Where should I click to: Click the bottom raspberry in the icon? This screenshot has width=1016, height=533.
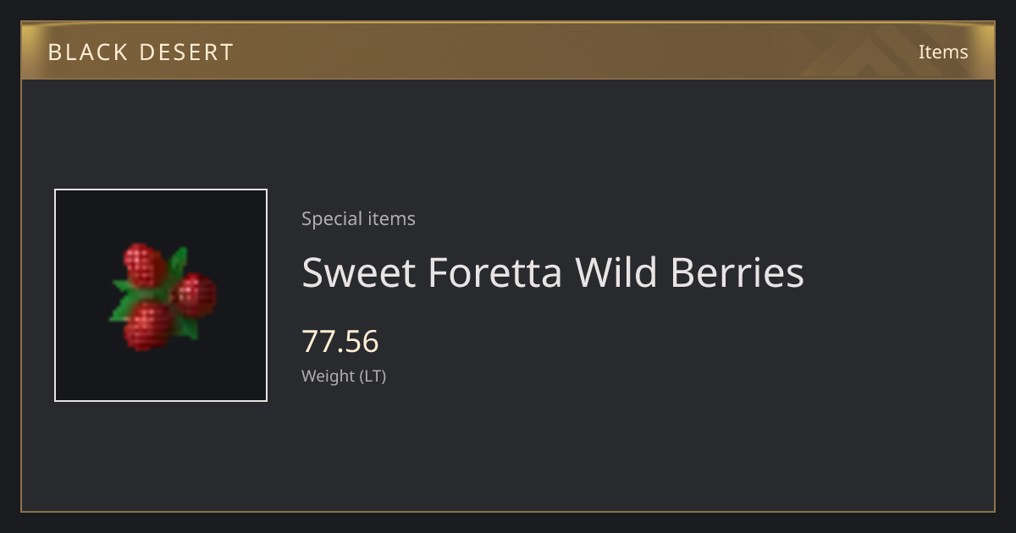click(148, 327)
